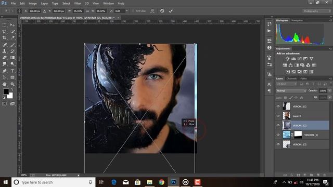This screenshot has height=187, width=333.
Task: Toggle warp mode in options bar
Action: 152,11
